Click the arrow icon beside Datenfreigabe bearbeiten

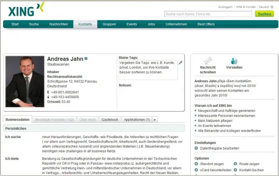[196, 148]
